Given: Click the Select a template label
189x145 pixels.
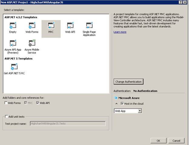Looking at the screenshot, I should [14, 10].
